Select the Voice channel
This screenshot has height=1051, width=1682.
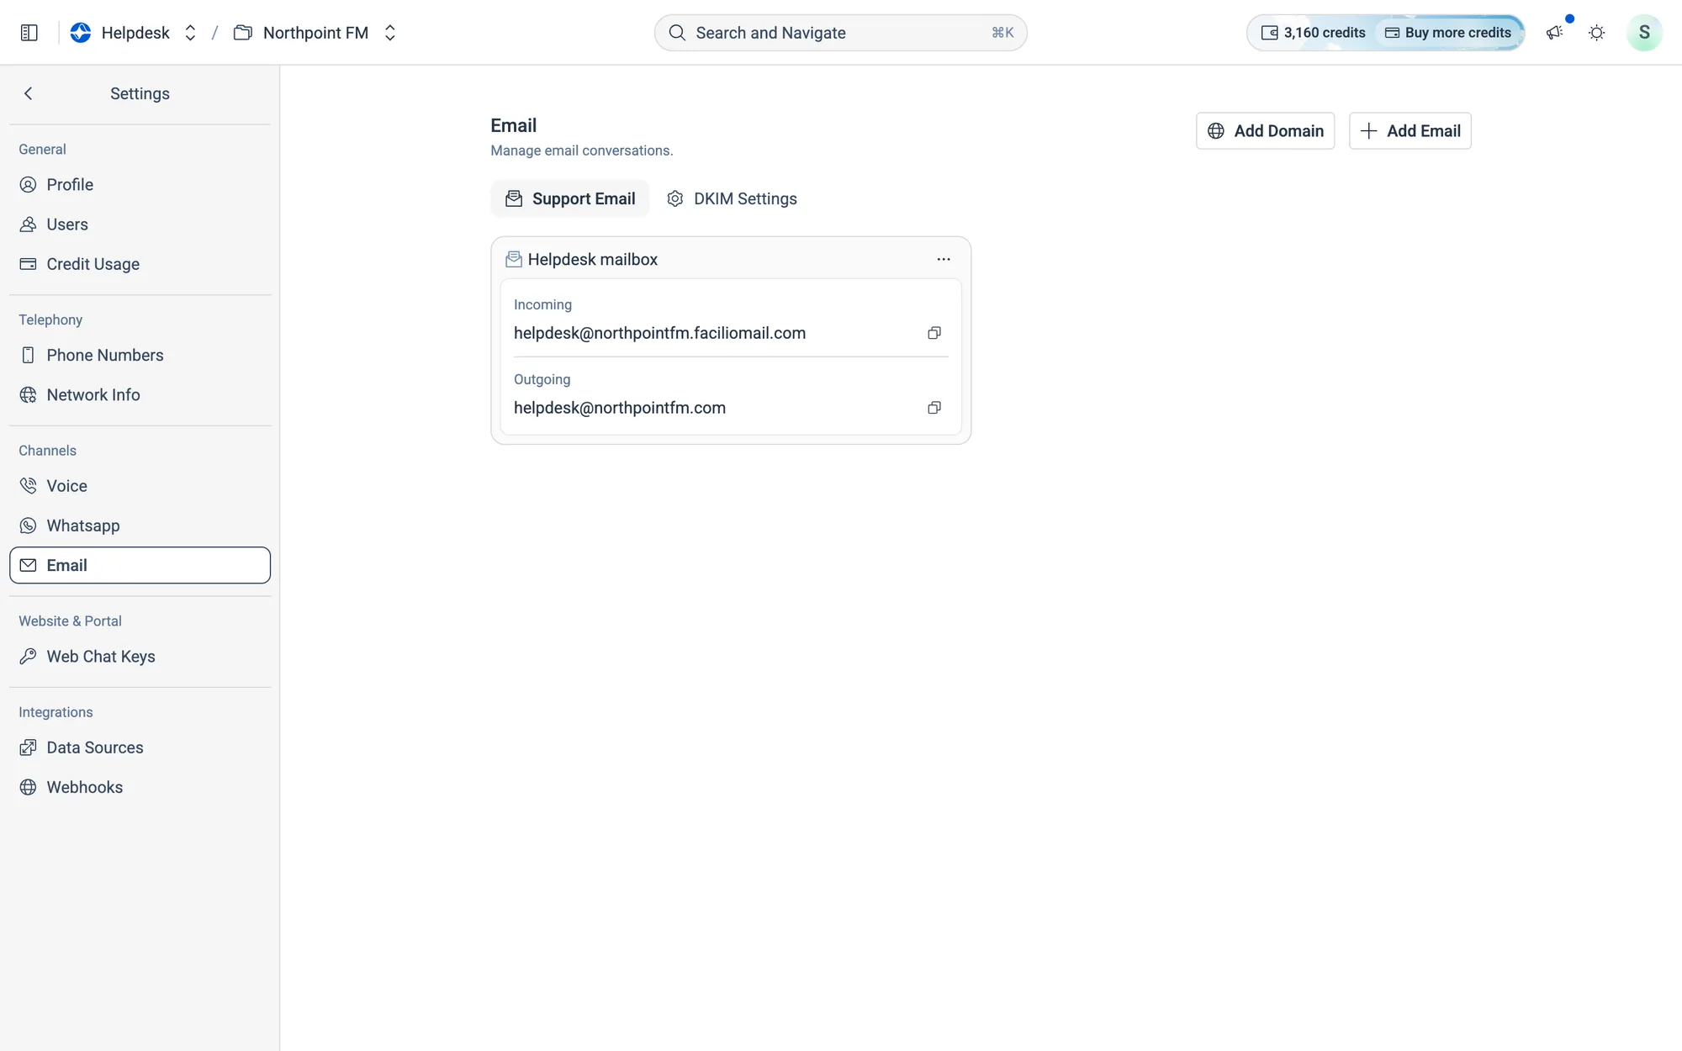pyautogui.click(x=140, y=486)
